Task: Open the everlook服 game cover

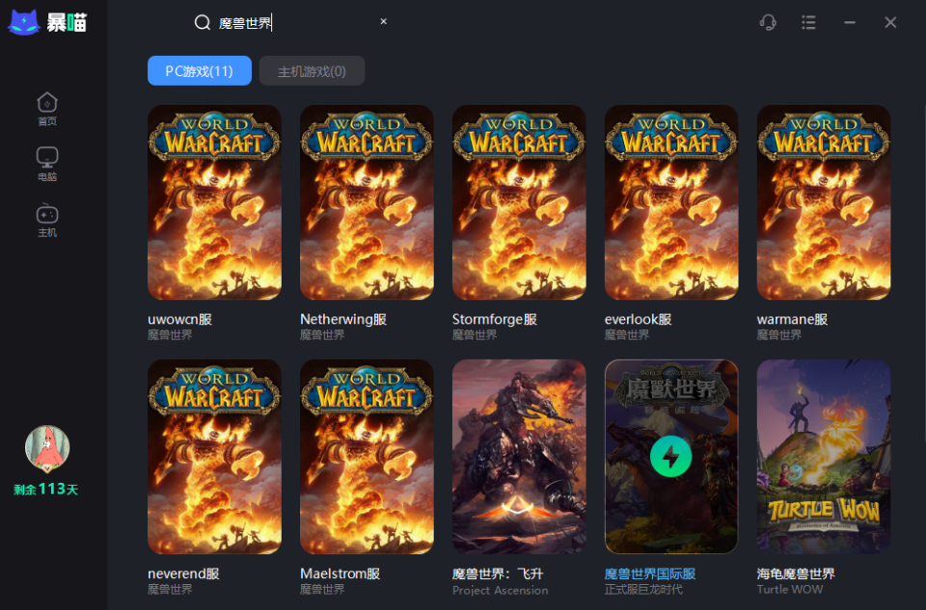Action: coord(671,202)
